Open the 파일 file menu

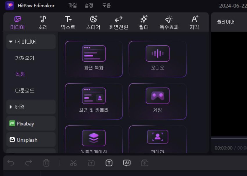point(73,6)
